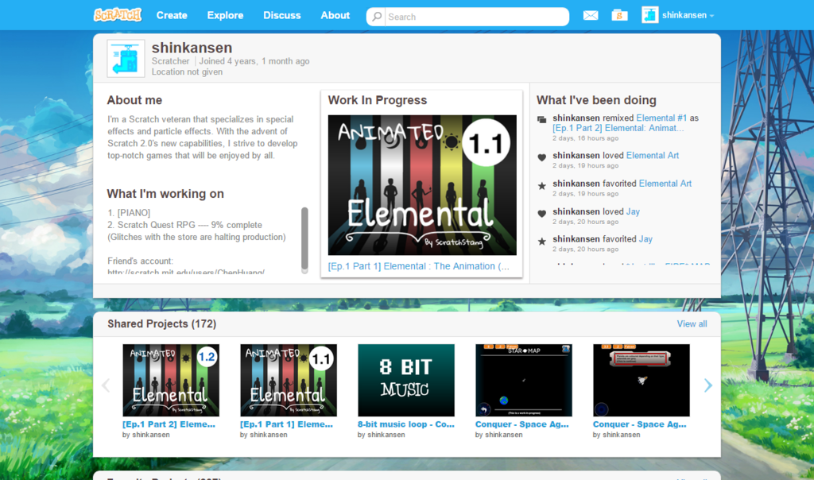Click the left arrow of the projects carousel
Viewport: 814px width, 480px height.
tap(106, 385)
